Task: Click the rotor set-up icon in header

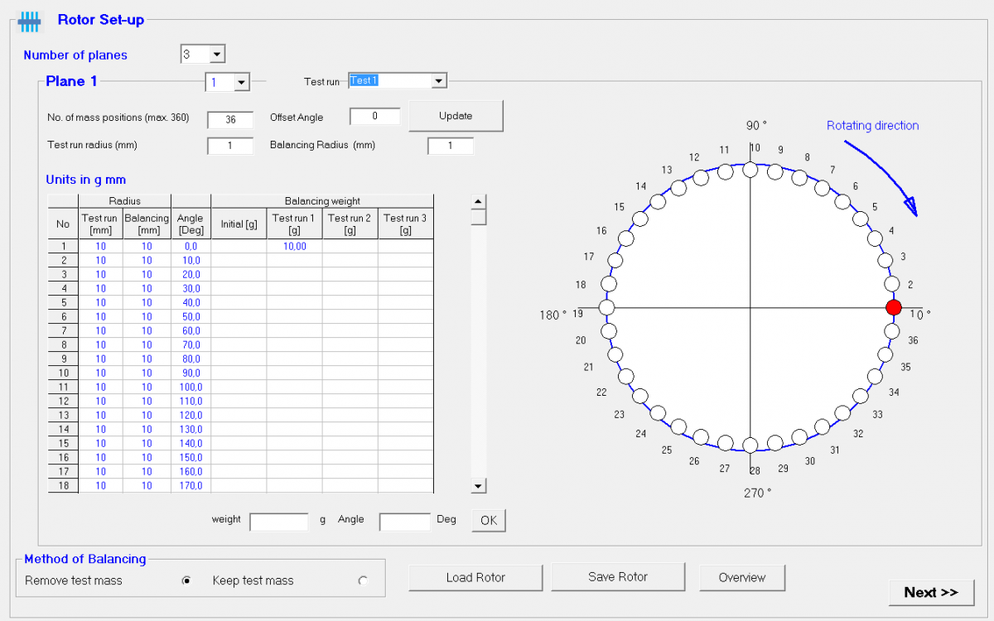Action: [x=30, y=22]
